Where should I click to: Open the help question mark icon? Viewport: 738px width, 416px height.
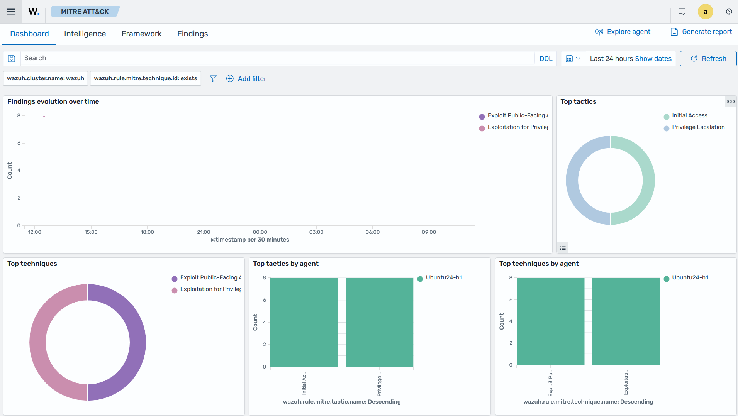(729, 12)
